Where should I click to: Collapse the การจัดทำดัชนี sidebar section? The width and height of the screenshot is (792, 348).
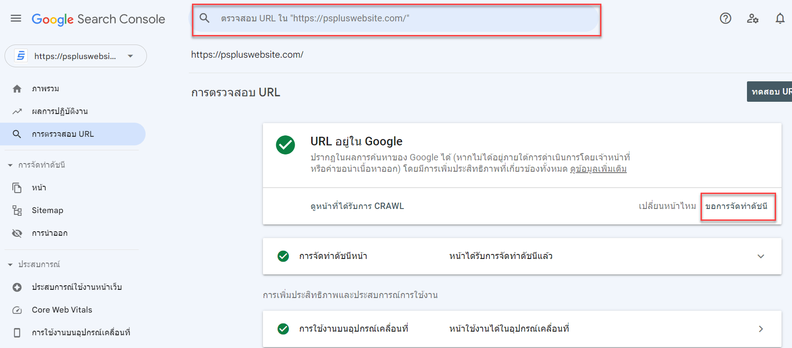10,165
